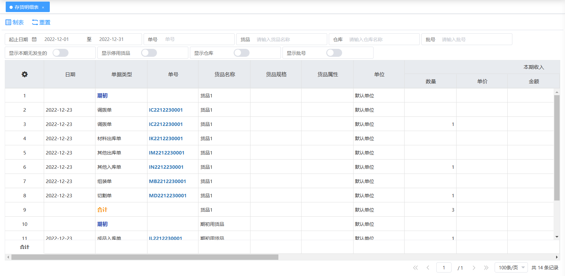Toggle the 显示批号 switch
Viewport: 565px width, 276px height.
point(334,53)
